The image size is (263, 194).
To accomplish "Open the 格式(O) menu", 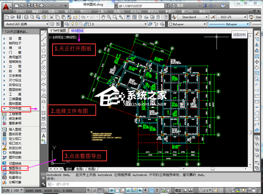I will pyautogui.click(x=86, y=11).
